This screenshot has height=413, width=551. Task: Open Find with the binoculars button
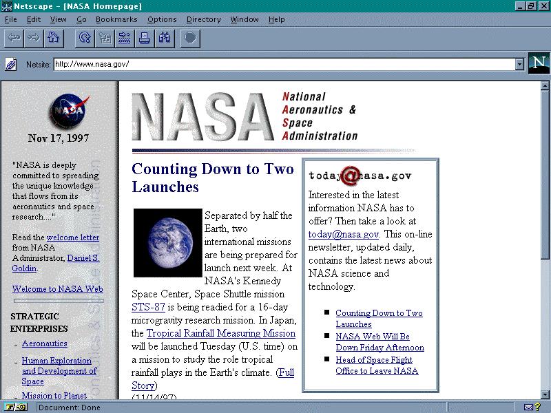coord(165,38)
